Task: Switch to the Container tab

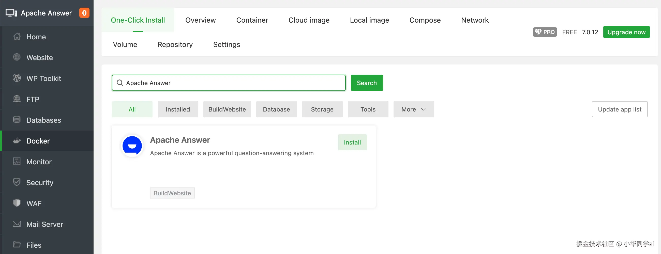Action: point(252,20)
